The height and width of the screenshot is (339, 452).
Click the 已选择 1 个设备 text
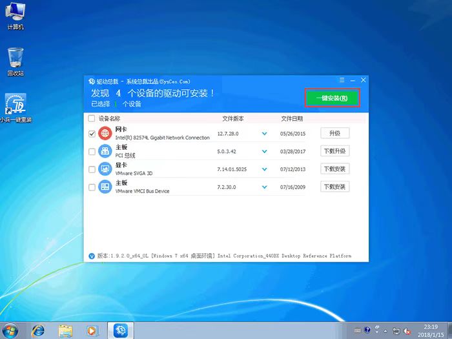click(x=116, y=104)
